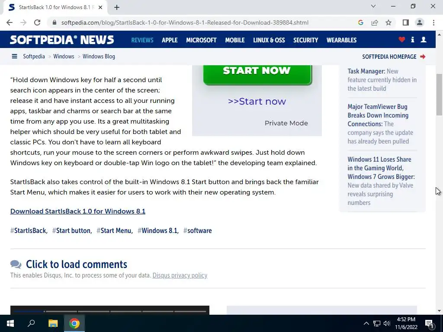
Task: Click the scrollbar up arrow
Action: (439, 35)
